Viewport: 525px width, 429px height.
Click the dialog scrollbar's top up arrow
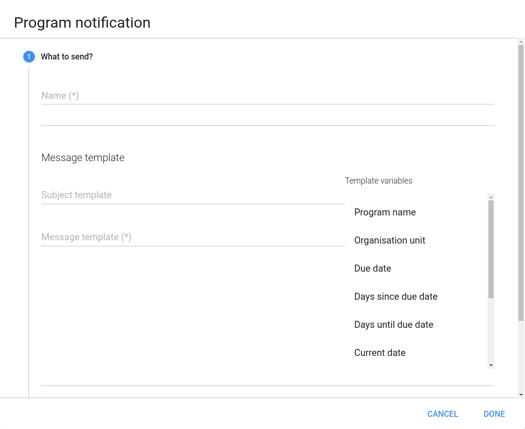point(521,42)
